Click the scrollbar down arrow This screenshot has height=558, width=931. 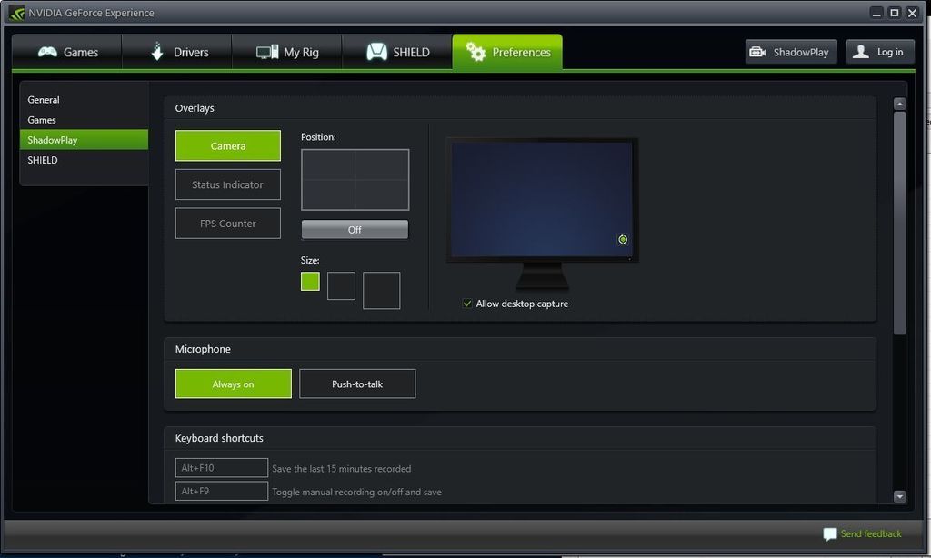[x=899, y=496]
